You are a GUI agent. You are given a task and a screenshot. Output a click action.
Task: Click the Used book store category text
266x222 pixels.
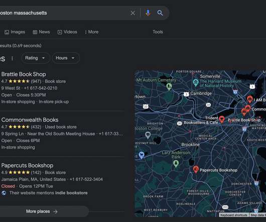pos(61,127)
